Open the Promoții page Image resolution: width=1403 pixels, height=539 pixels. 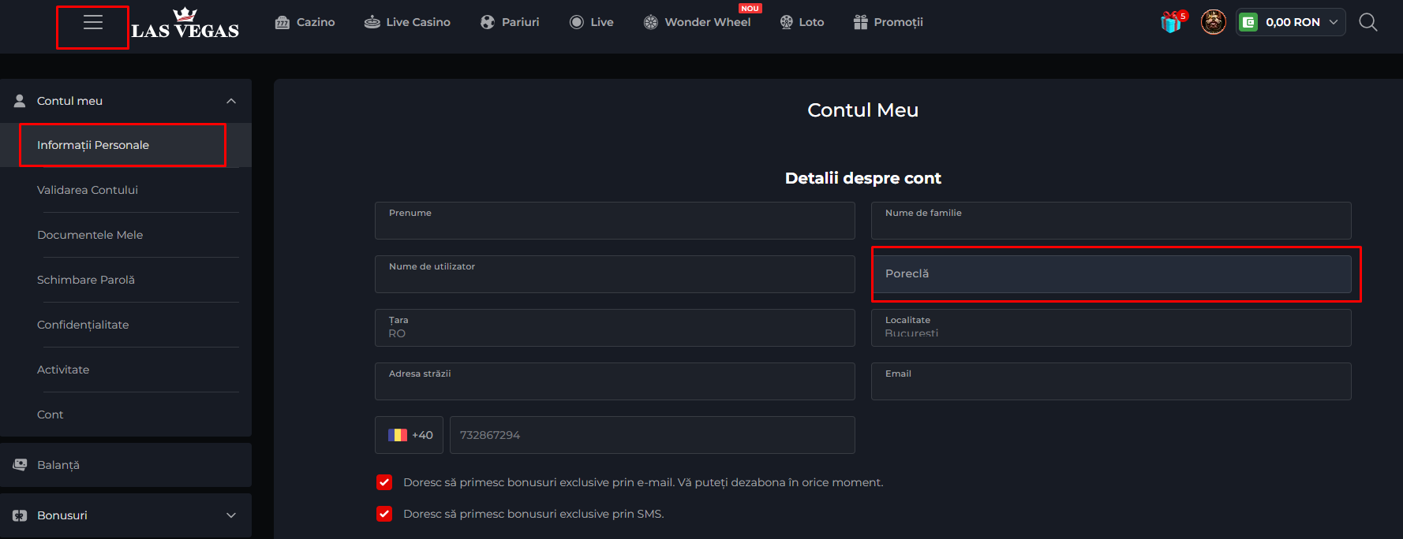888,22
